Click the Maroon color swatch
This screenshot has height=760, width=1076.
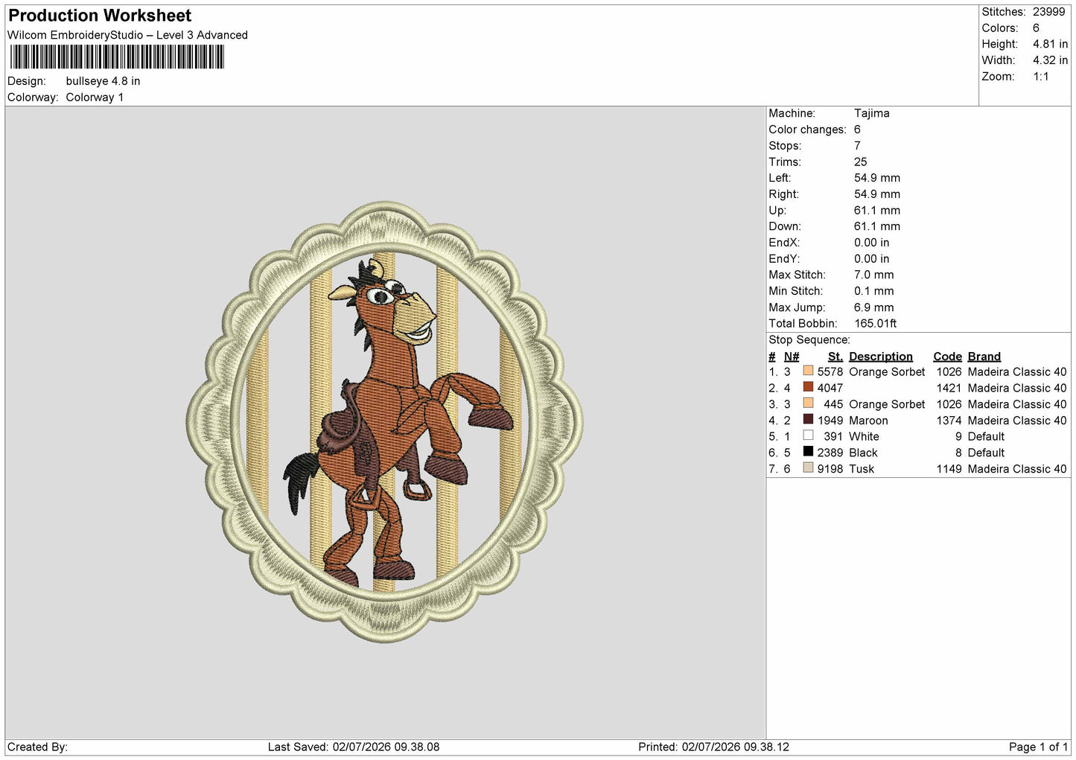coord(808,419)
